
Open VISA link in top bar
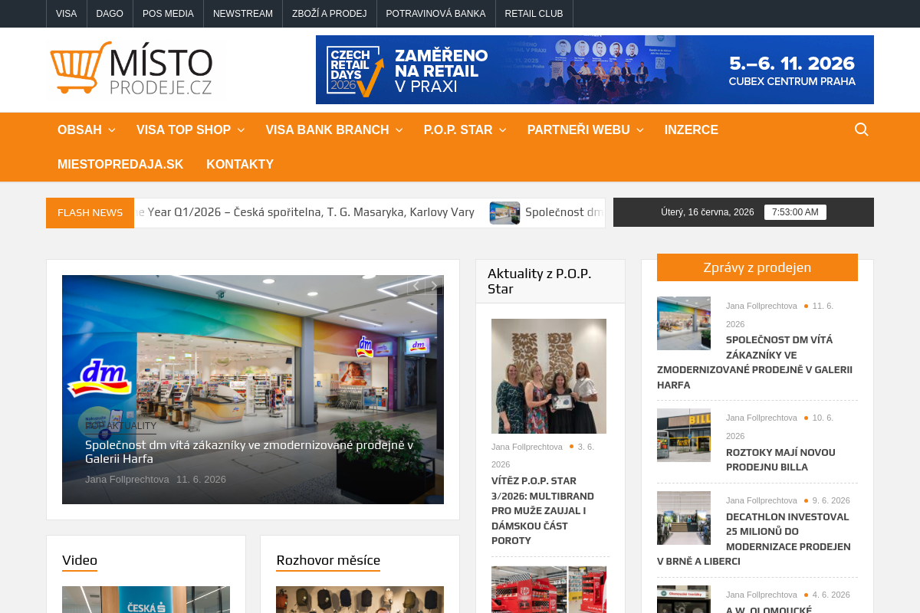[67, 14]
